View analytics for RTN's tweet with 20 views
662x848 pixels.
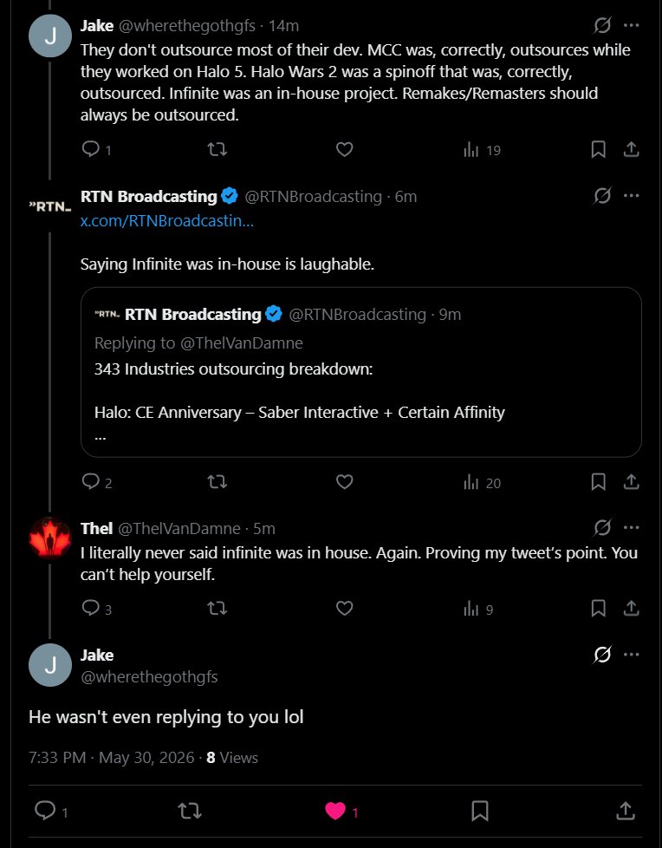[x=482, y=482]
